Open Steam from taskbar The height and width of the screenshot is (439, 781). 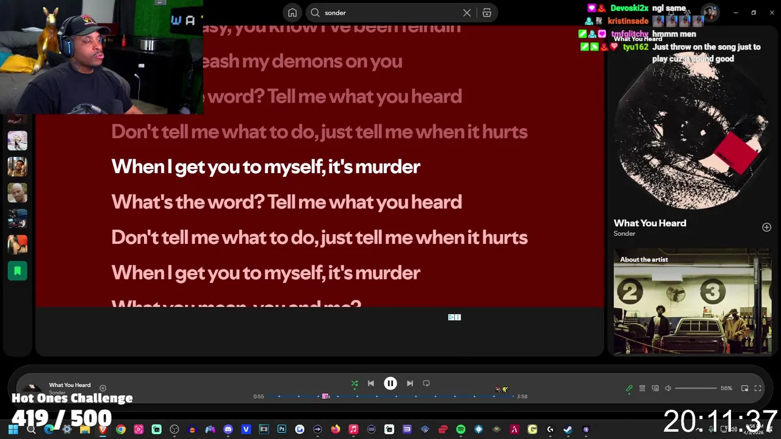(568, 429)
